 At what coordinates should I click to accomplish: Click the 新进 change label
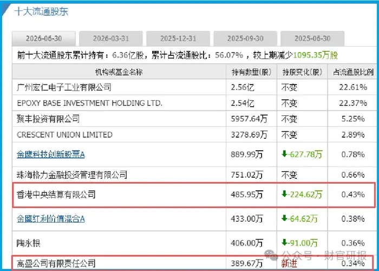pyautogui.click(x=289, y=263)
